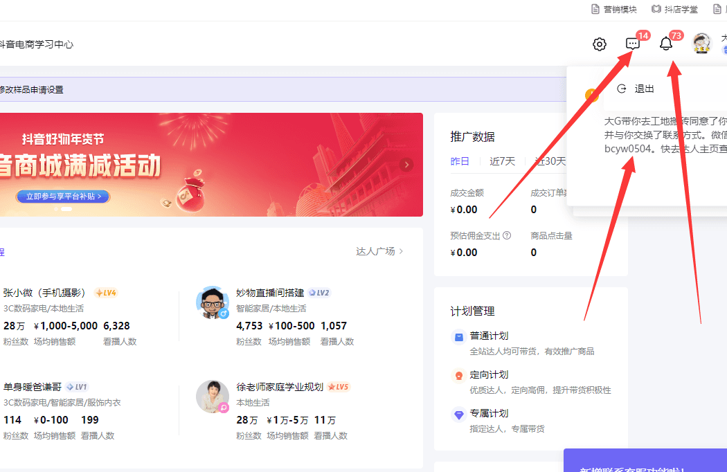Open 妙物直播间搭建 creator name
Screen dimensions: 727x472
(x=270, y=293)
